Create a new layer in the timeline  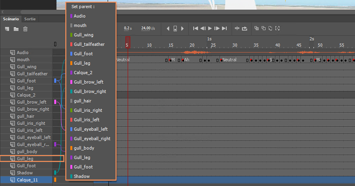[7, 29]
